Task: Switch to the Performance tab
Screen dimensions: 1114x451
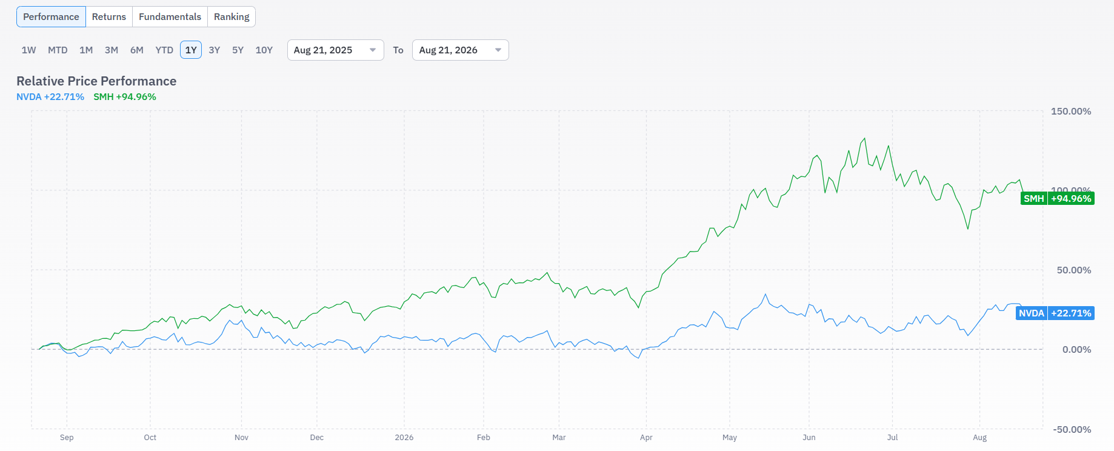Action: coord(51,17)
